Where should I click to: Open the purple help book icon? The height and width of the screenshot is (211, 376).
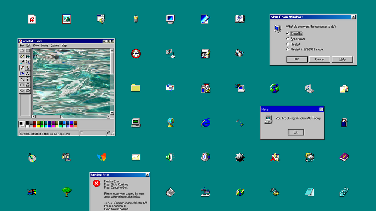(x=344, y=157)
